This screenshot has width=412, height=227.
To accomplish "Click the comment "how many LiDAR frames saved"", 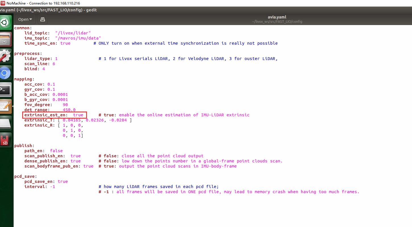I will (159, 187).
